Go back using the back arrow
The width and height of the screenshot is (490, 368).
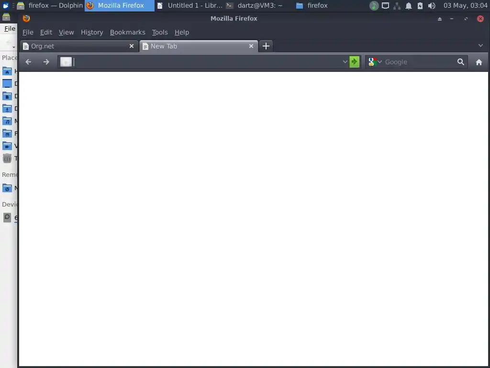[28, 62]
